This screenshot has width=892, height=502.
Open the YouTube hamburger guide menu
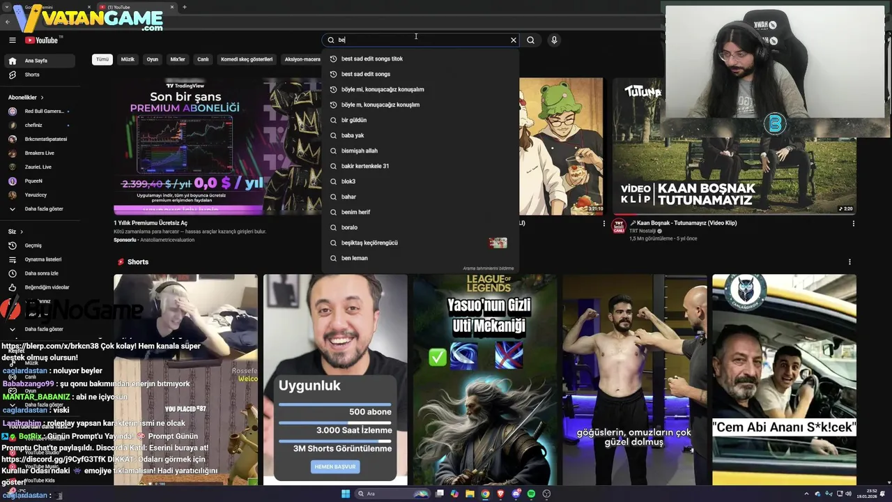point(12,40)
